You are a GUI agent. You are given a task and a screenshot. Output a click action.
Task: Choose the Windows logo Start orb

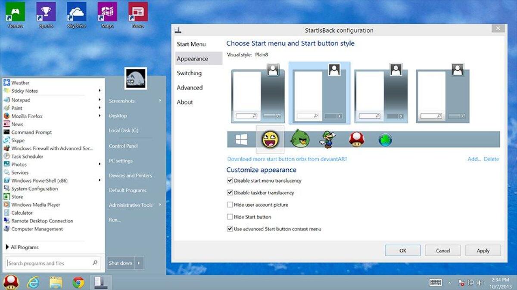tap(241, 138)
